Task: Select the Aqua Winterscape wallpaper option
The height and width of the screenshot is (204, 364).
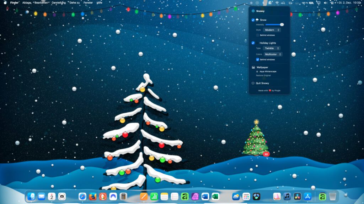Action: click(x=267, y=72)
